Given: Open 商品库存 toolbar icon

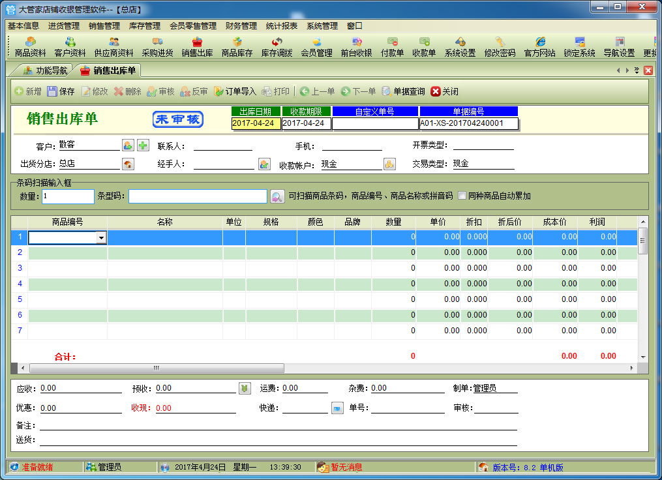Looking at the screenshot, I should point(237,47).
